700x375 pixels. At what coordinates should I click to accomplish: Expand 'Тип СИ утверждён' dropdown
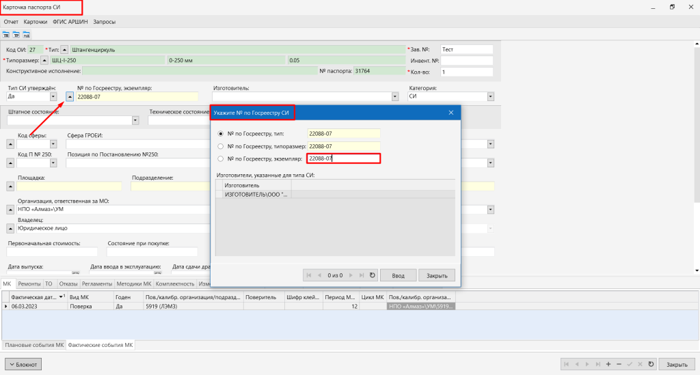point(53,96)
